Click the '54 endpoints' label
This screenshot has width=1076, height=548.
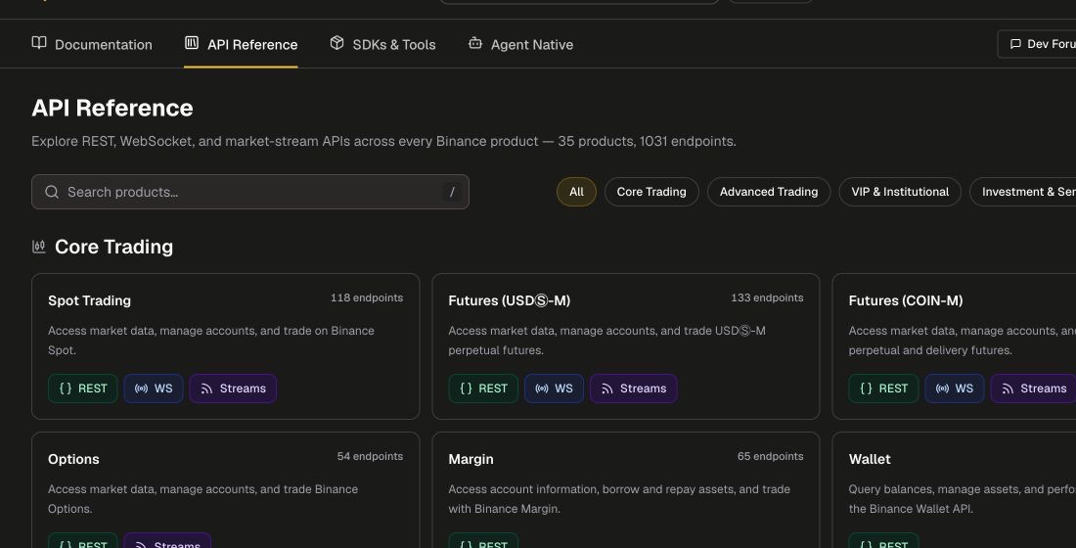pyautogui.click(x=370, y=456)
